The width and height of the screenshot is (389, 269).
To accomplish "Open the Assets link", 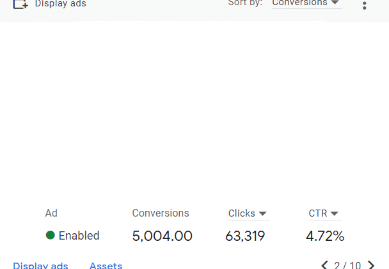I will click(x=106, y=265).
